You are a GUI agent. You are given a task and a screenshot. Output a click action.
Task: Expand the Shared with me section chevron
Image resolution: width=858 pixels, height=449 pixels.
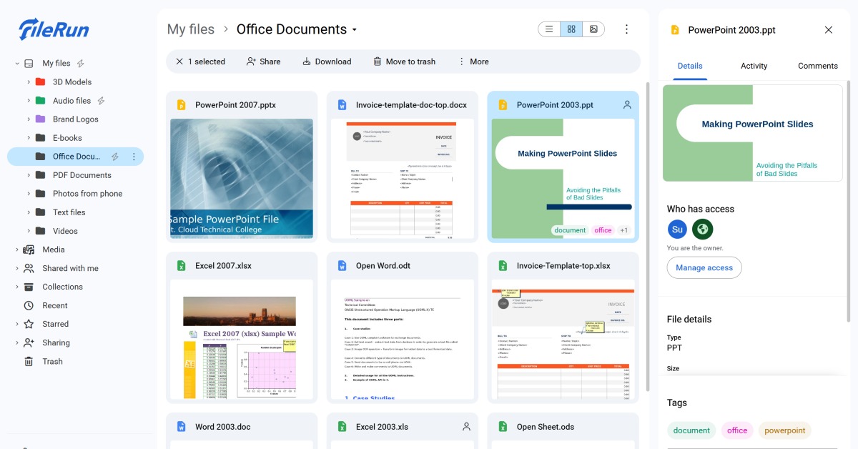pos(16,268)
